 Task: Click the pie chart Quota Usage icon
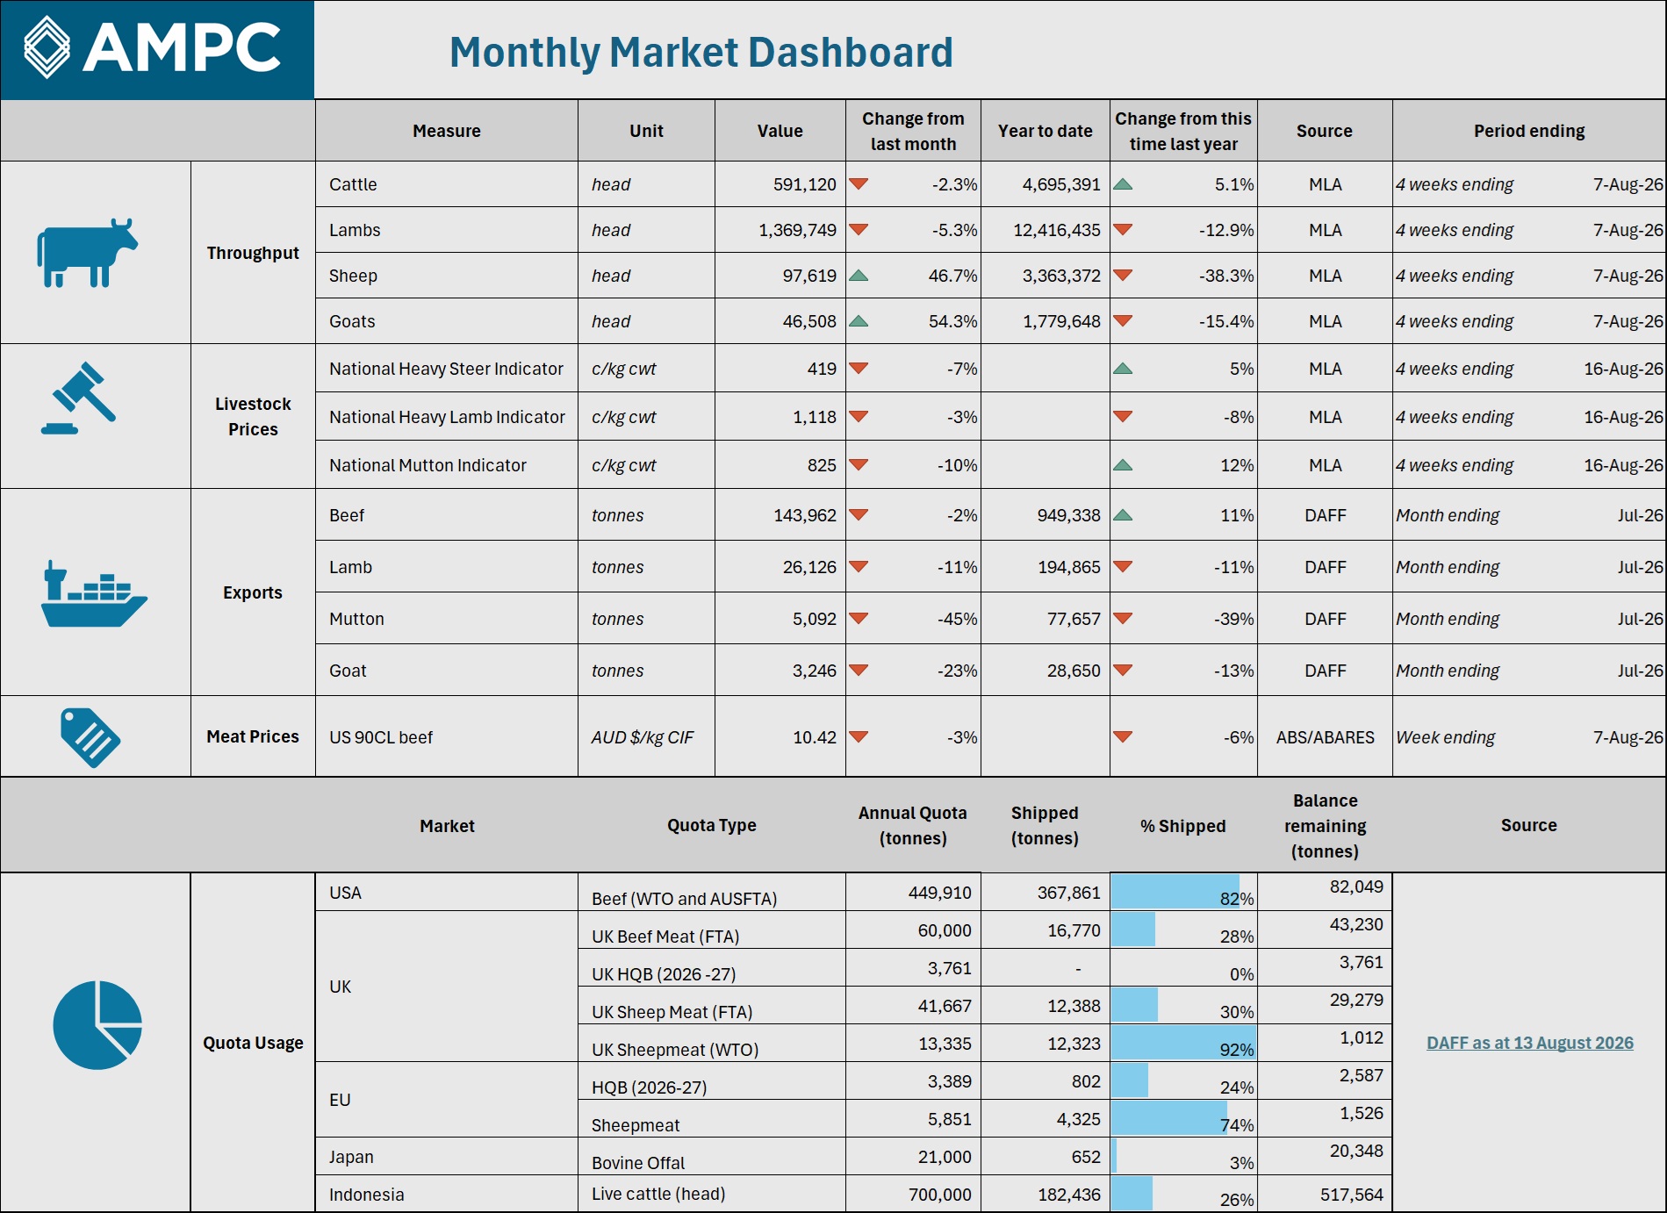97,1024
